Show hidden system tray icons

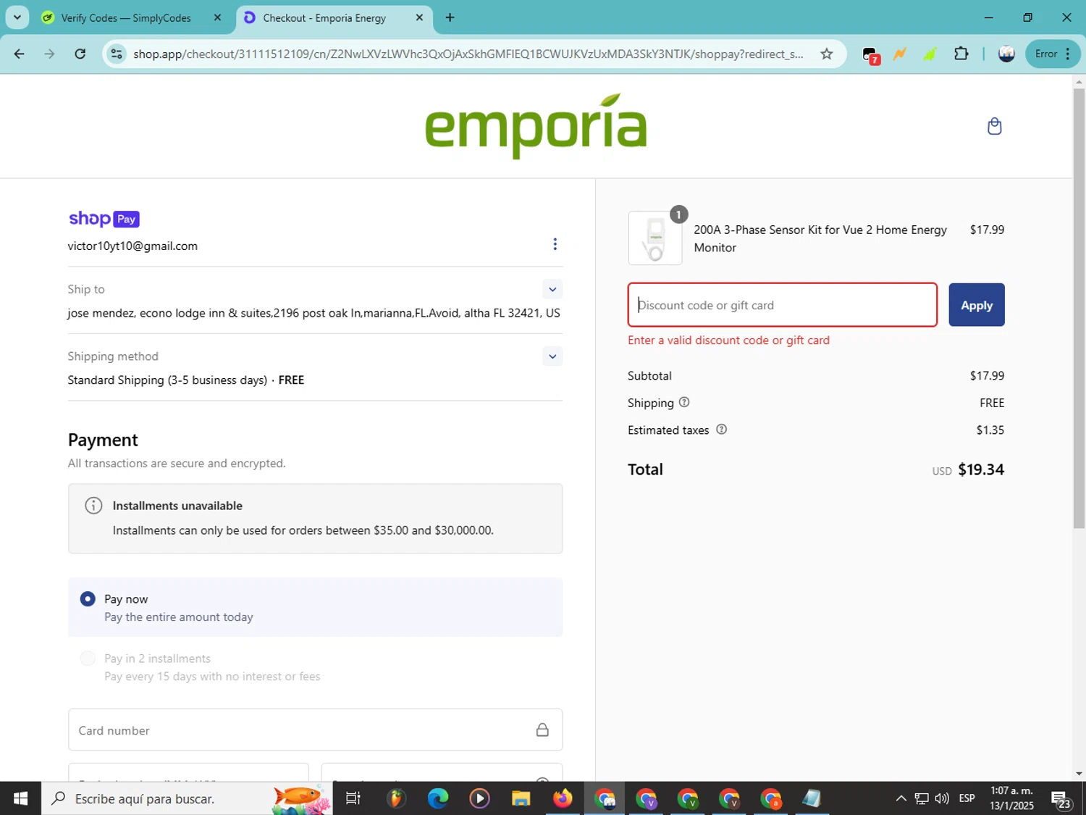(x=901, y=798)
